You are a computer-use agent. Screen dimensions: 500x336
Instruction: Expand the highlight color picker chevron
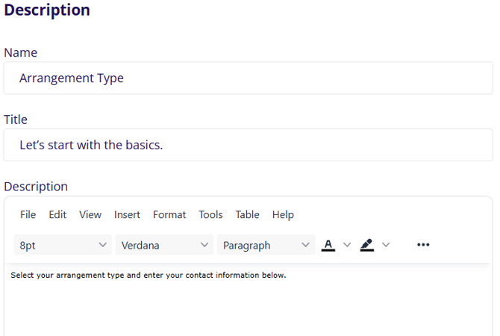(385, 245)
